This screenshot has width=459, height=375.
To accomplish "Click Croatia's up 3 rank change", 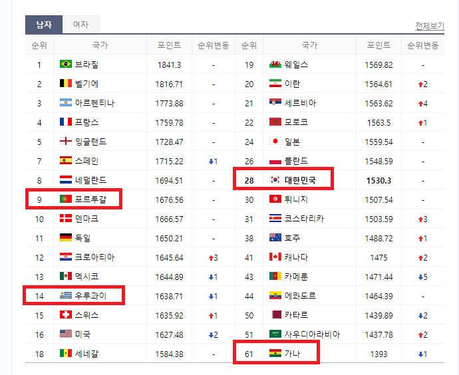I will point(214,258).
